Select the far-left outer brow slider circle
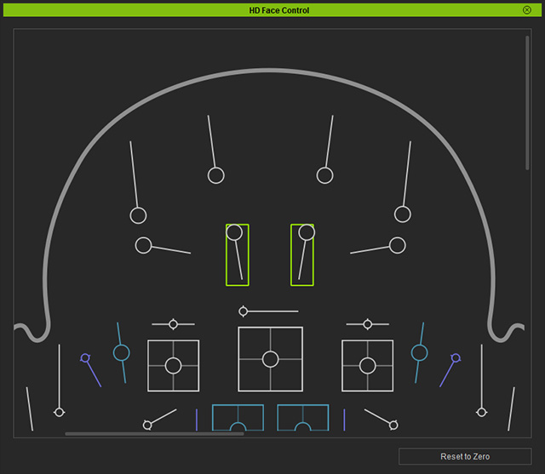This screenshot has height=474, width=545. (138, 215)
